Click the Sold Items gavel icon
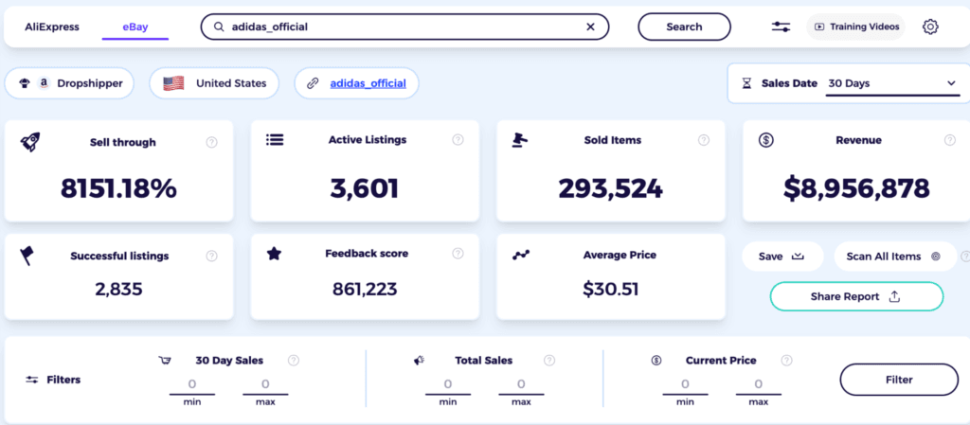Image resolution: width=970 pixels, height=425 pixels. pos(520,141)
